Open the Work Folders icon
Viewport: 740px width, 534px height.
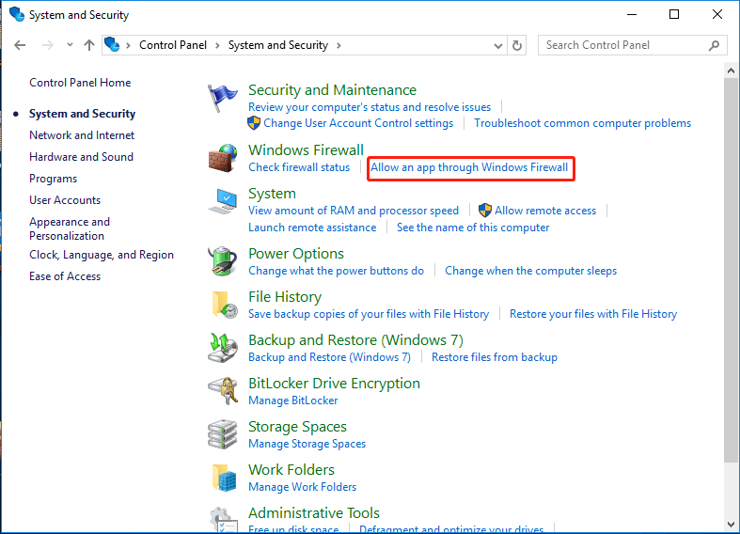(223, 478)
